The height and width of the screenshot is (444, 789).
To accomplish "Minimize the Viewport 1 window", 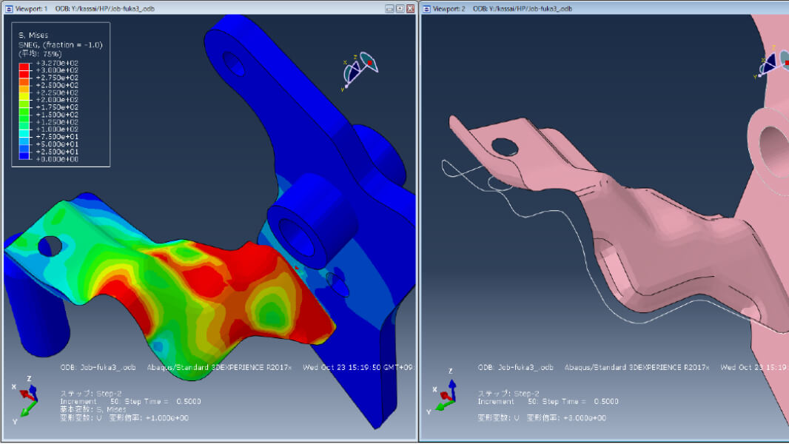I will click(x=390, y=9).
